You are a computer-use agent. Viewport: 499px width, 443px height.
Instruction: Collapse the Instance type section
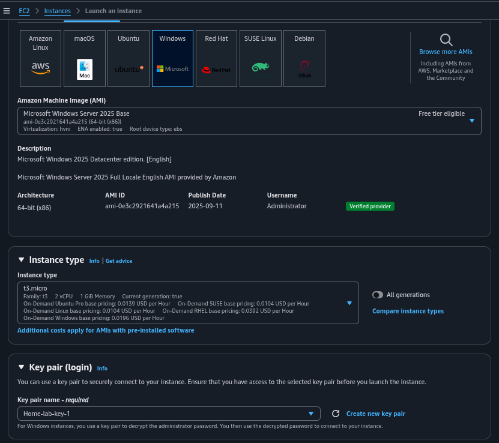tap(22, 260)
